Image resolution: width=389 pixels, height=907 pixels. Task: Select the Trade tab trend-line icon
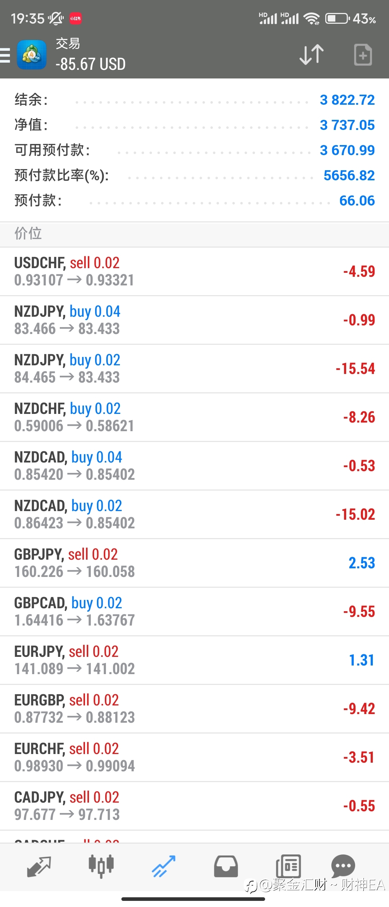[x=164, y=866]
